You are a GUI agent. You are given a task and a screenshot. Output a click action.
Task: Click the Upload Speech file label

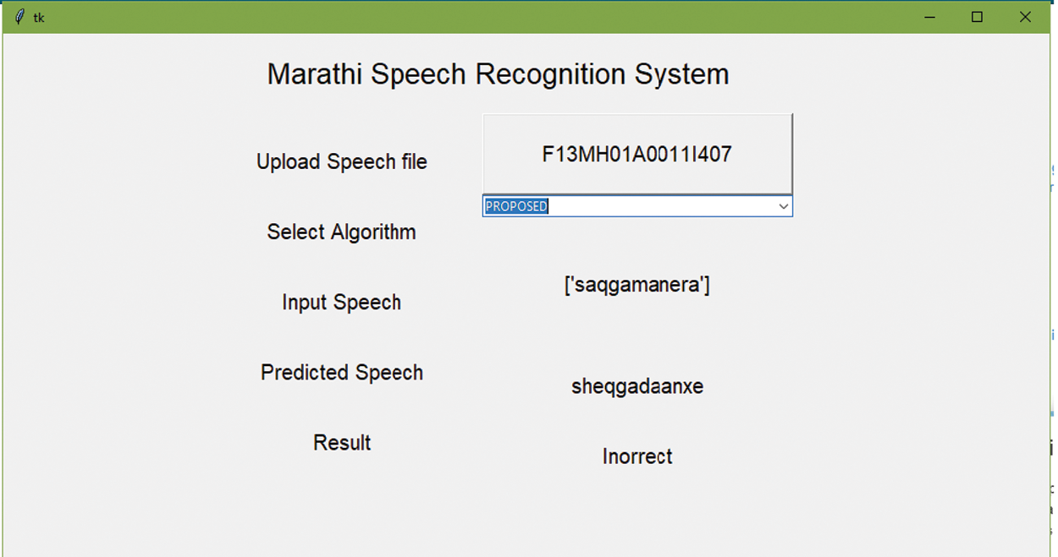(x=342, y=161)
